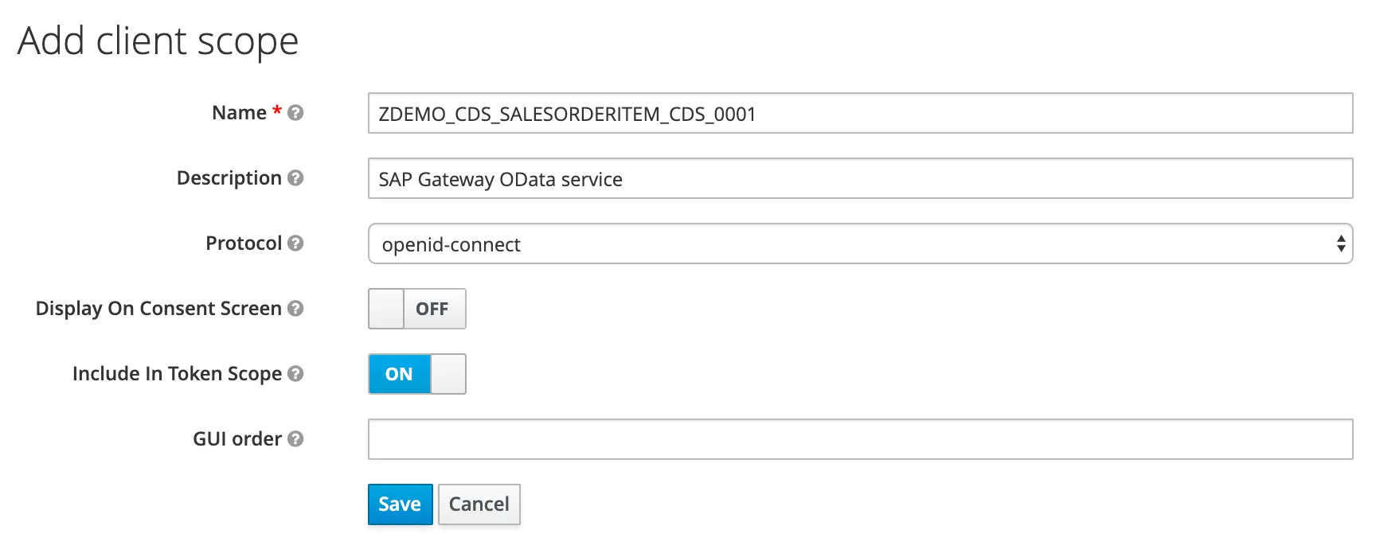Show the Protocol field help tooltip icon
1376x549 pixels.
(x=295, y=243)
